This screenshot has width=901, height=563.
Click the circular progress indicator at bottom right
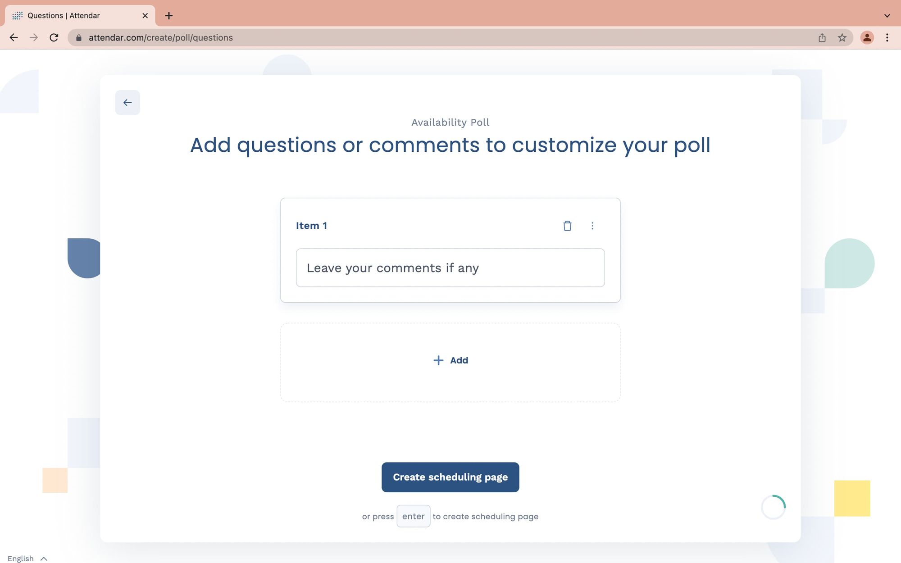pos(774,507)
